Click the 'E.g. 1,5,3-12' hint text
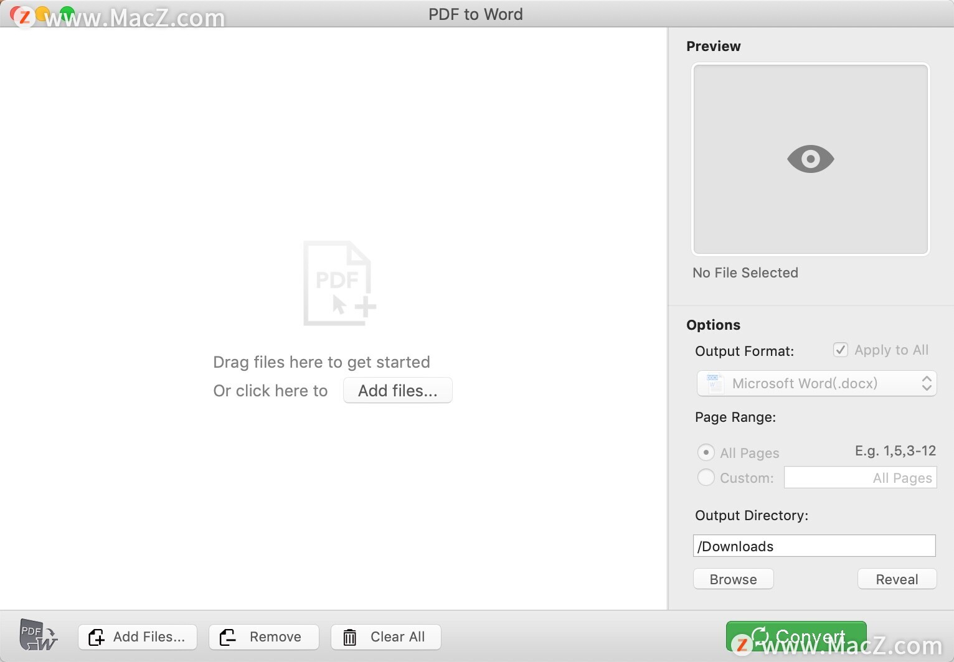954x662 pixels. coord(895,450)
